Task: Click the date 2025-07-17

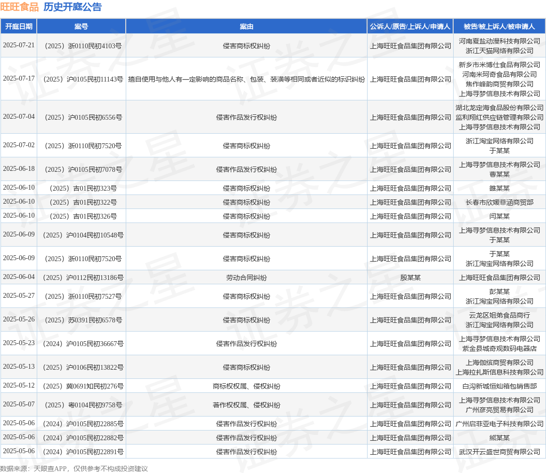Action: [19, 79]
